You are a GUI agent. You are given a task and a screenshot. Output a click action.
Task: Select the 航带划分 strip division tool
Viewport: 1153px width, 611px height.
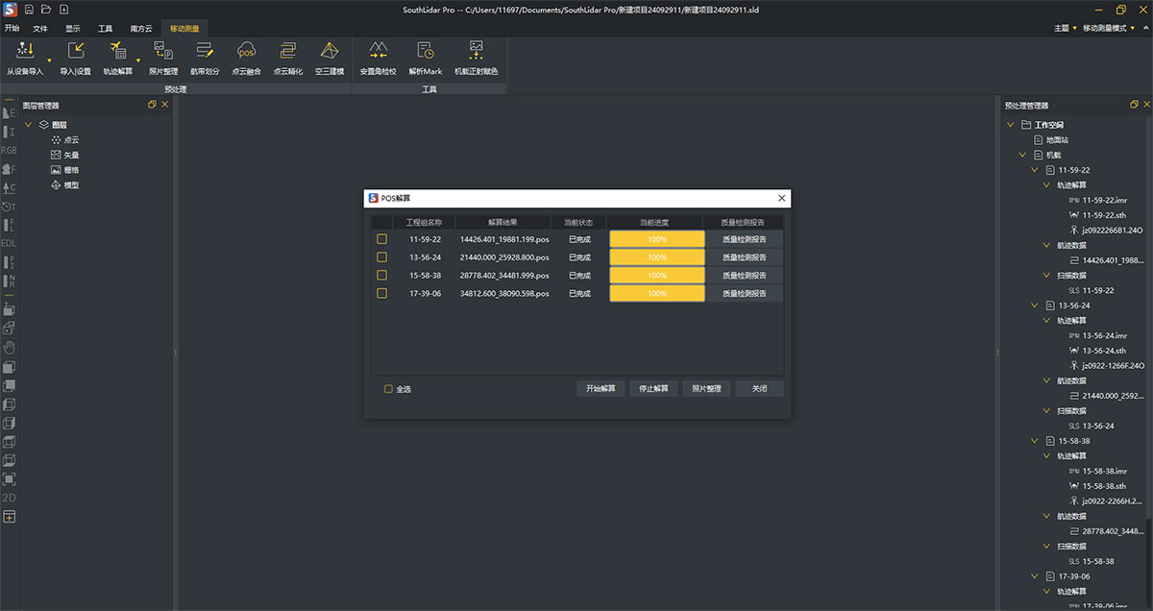pyautogui.click(x=204, y=52)
